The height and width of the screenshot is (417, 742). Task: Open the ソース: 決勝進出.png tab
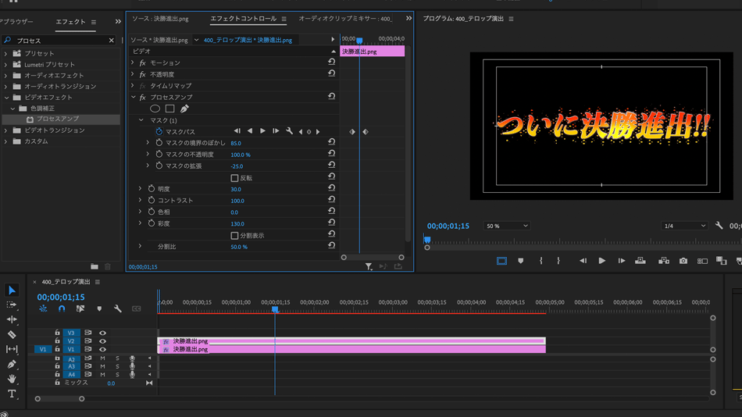pyautogui.click(x=160, y=19)
